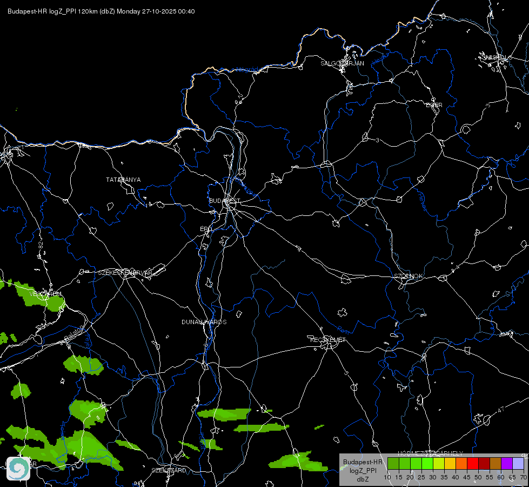
Task: Click the swirl logo icon at bottom-left
Action: 18,469
